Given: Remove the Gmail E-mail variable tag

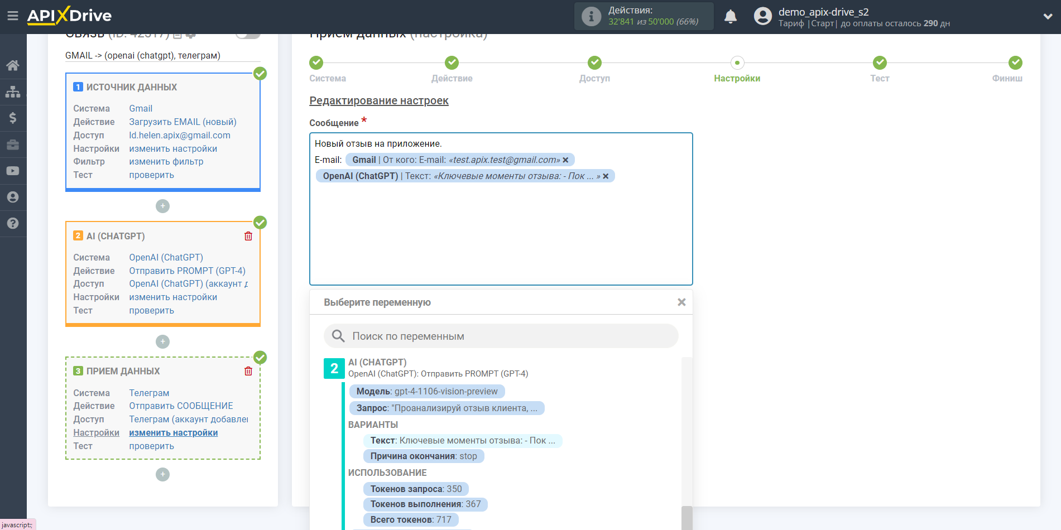Looking at the screenshot, I should 565,160.
